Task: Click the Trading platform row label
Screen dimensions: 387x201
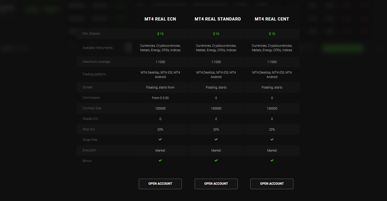Action: coord(94,74)
